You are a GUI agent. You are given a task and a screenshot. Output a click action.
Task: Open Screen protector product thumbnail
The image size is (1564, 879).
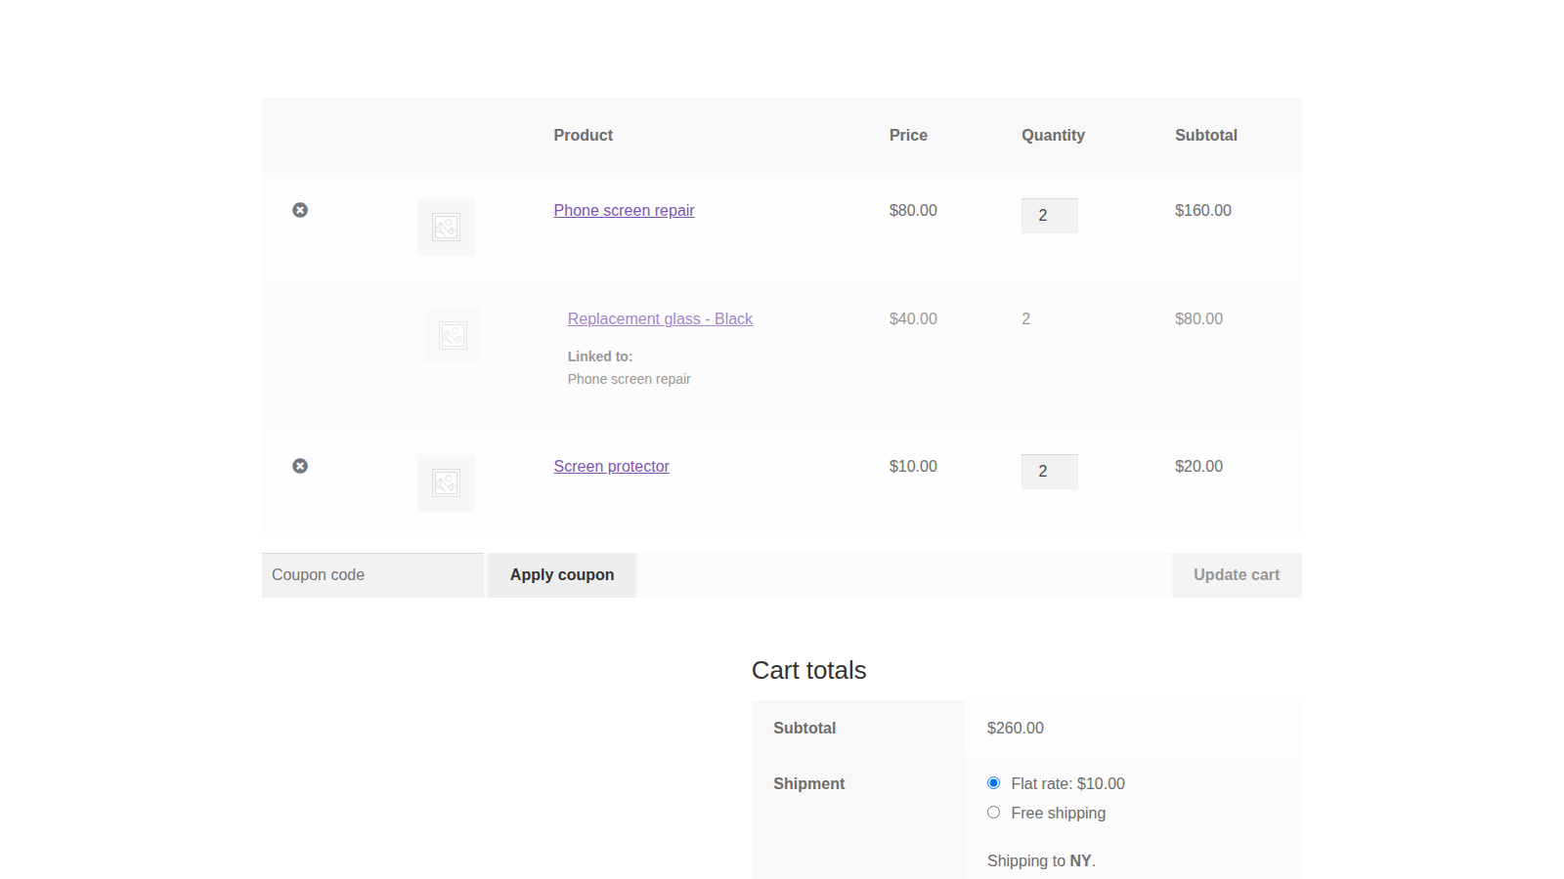coord(446,482)
